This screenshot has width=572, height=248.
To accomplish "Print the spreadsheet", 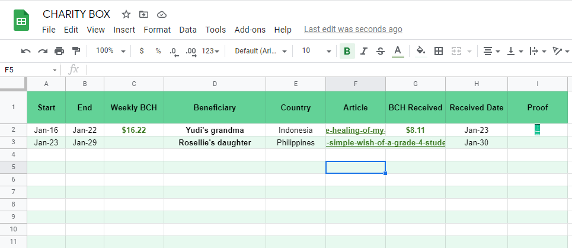I will click(x=59, y=51).
